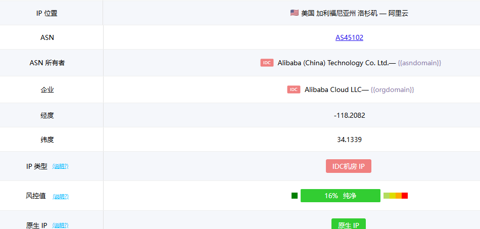Click the ASN row label
The height and width of the screenshot is (229, 480).
pos(47,37)
